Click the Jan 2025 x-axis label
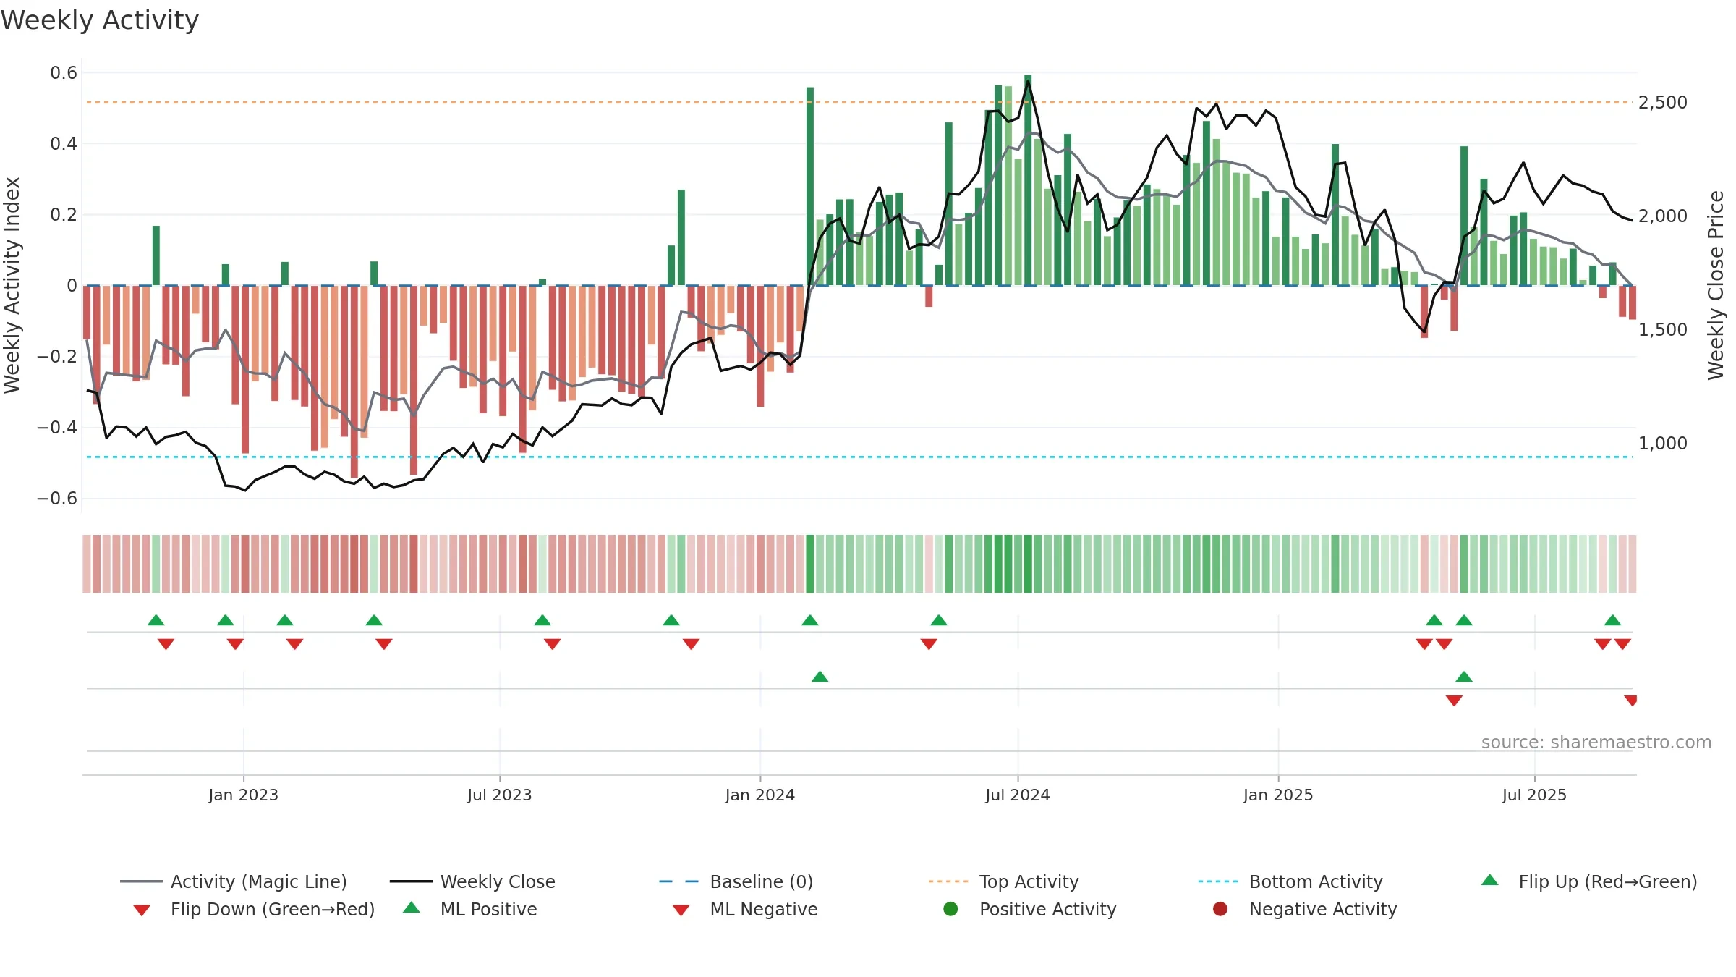The image size is (1736, 977). [1278, 795]
